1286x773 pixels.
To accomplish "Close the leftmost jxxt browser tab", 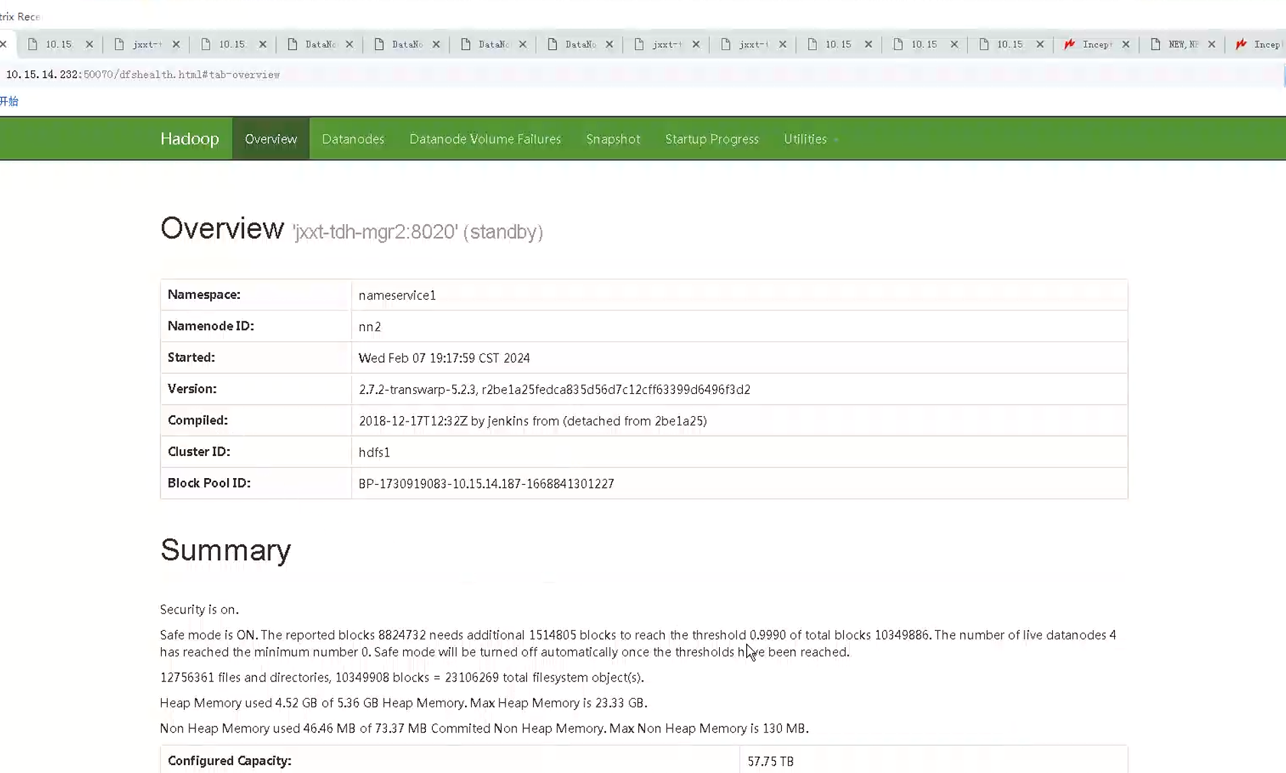I will 176,44.
